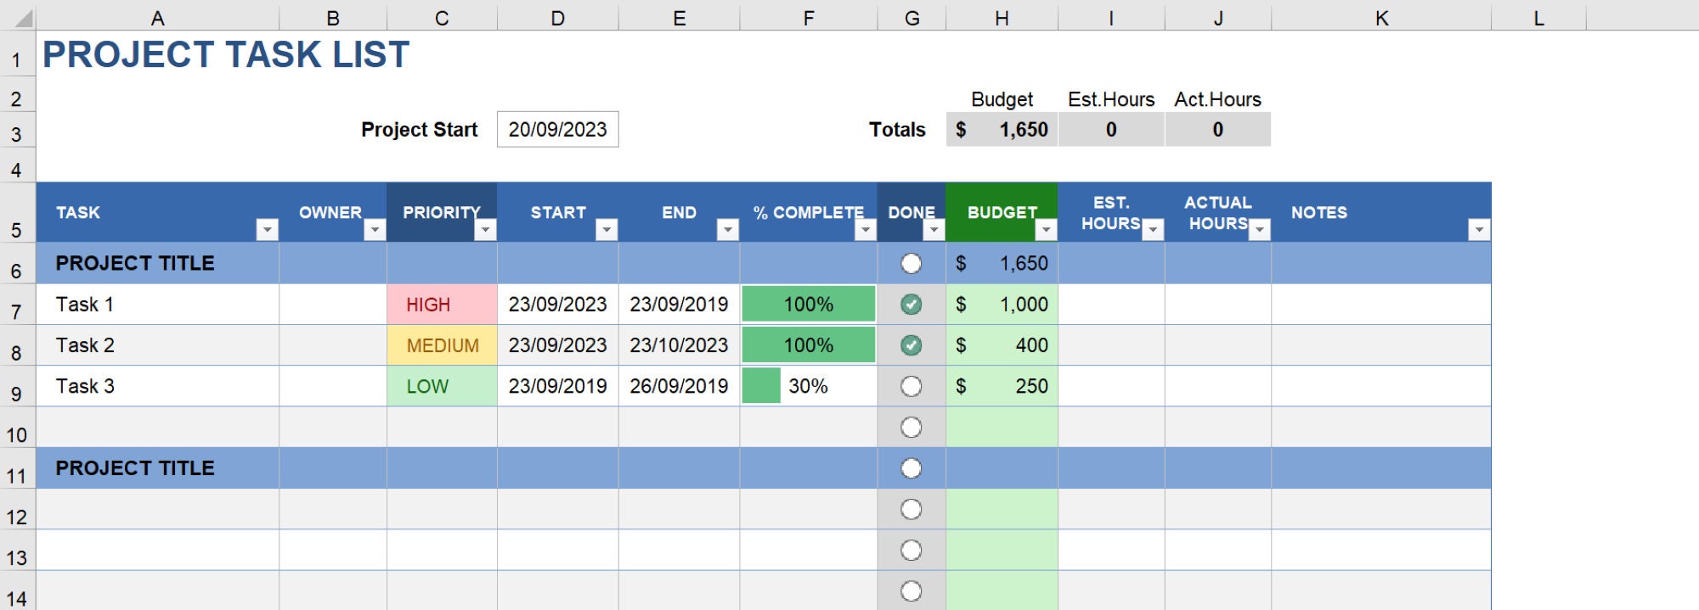This screenshot has width=1699, height=610.
Task: Select the MEDIUM priority cell
Action: pos(442,345)
